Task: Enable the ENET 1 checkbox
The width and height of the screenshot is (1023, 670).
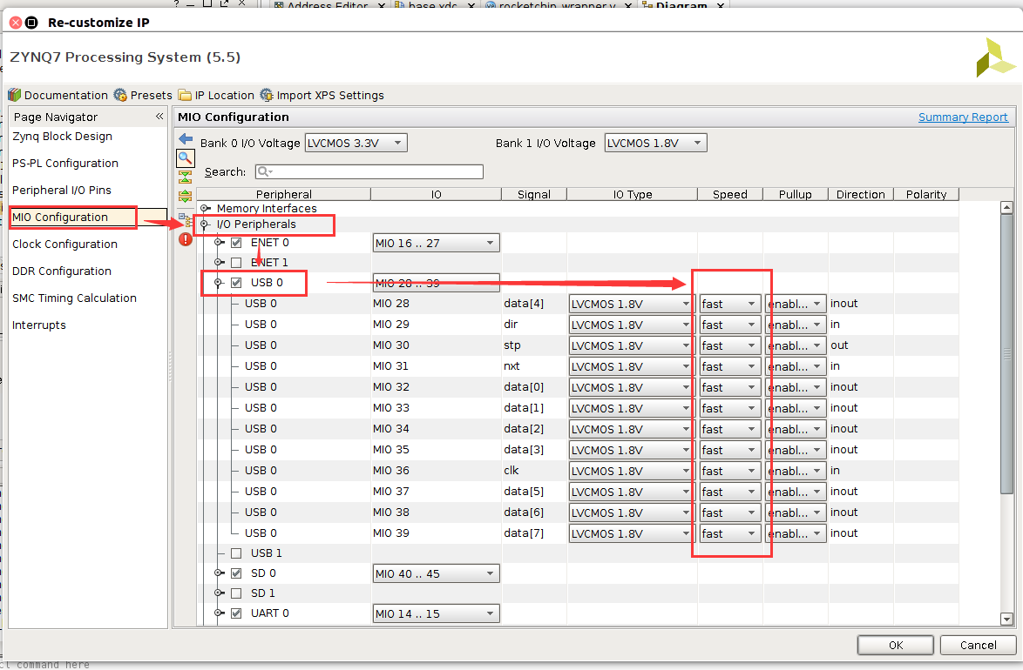Action: (236, 263)
